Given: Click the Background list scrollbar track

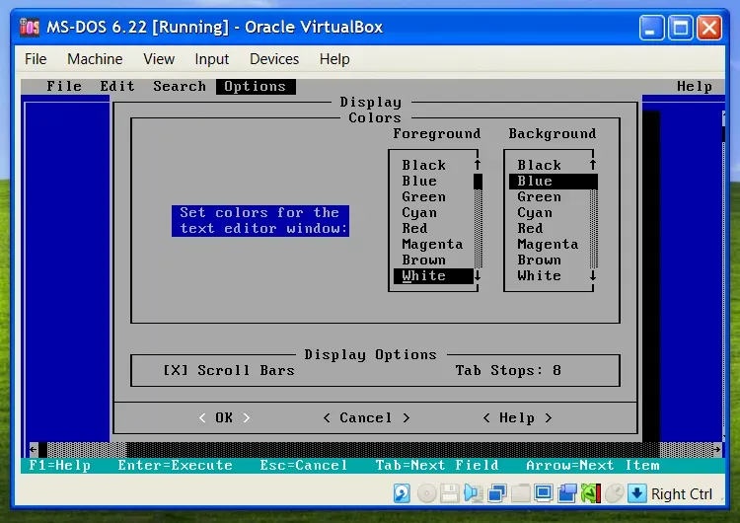Looking at the screenshot, I should tap(594, 229).
